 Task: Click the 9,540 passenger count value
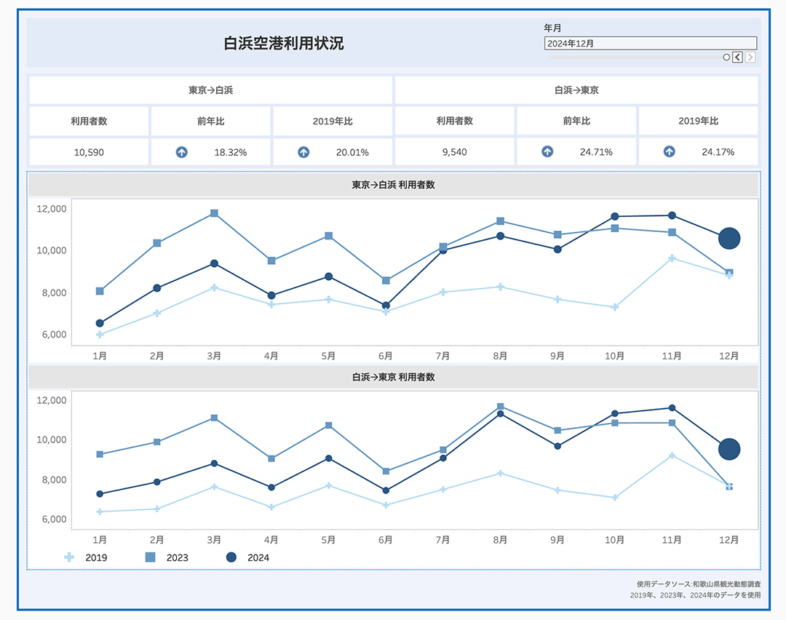454,152
